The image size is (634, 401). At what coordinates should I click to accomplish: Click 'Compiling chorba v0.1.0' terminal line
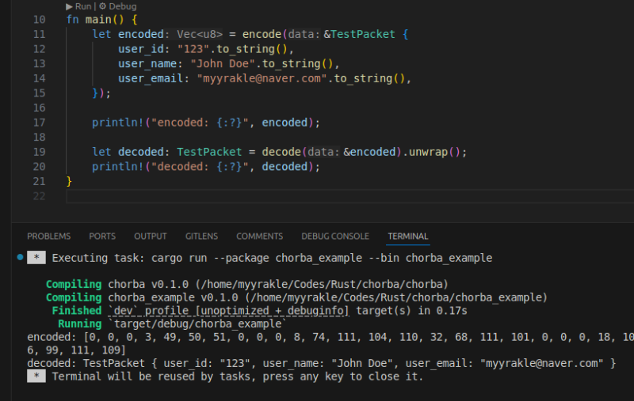coord(247,285)
